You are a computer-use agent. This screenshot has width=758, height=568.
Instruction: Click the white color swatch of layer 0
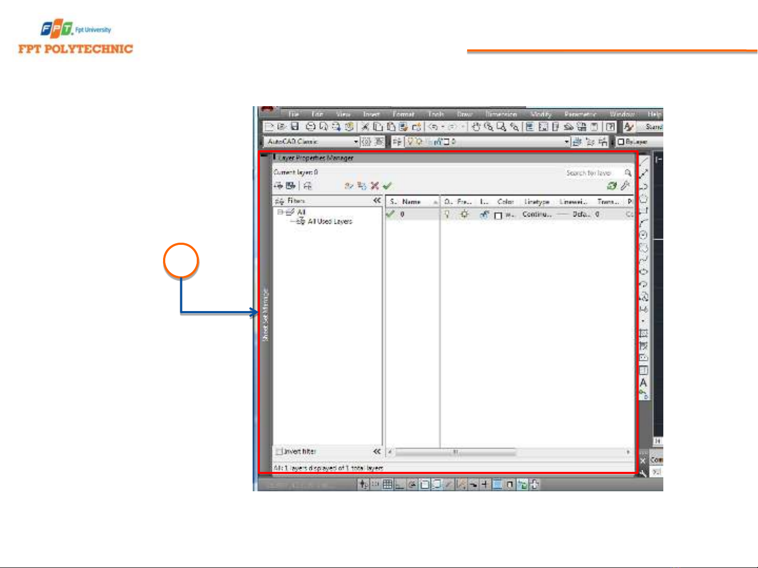point(498,215)
